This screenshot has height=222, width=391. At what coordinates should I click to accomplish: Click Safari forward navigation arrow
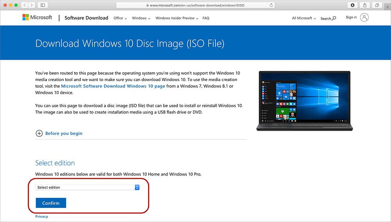coord(31,5)
